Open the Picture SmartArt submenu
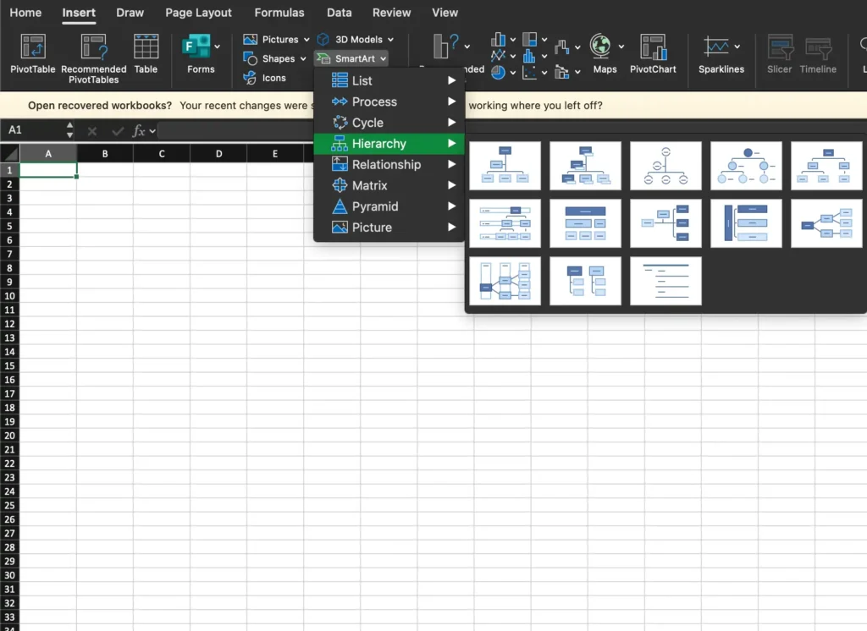The width and height of the screenshot is (867, 631). coord(389,228)
